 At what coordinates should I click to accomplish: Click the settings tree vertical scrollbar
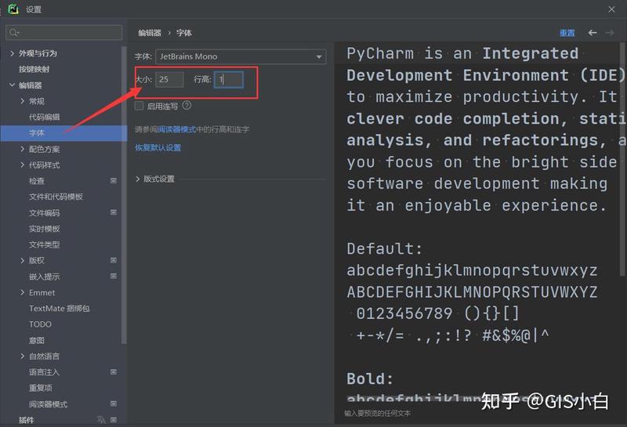click(x=124, y=195)
